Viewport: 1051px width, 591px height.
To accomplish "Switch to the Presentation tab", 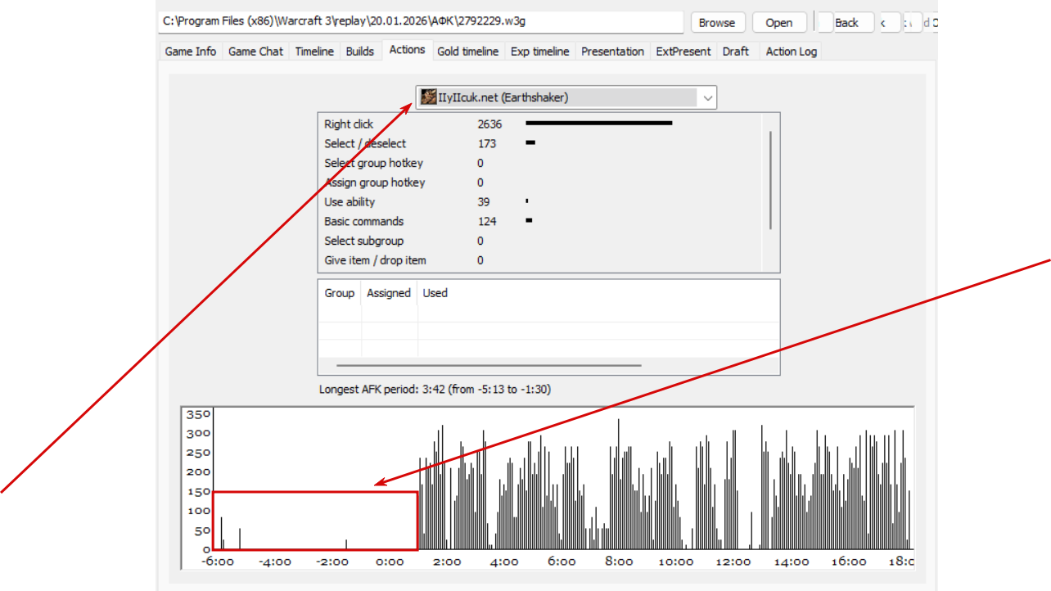I will click(612, 51).
